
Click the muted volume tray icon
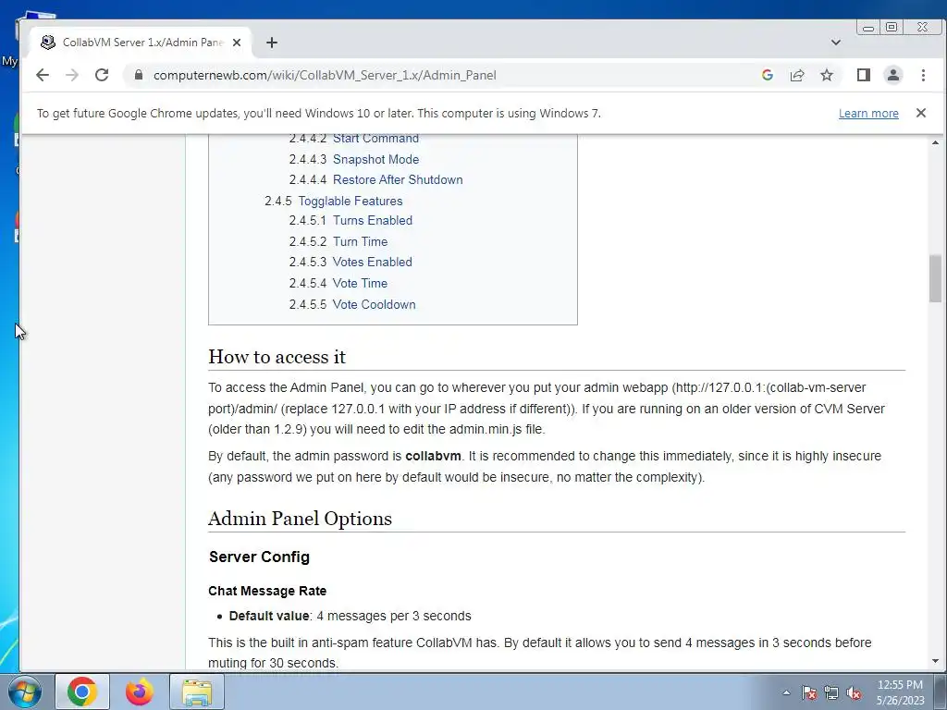854,692
